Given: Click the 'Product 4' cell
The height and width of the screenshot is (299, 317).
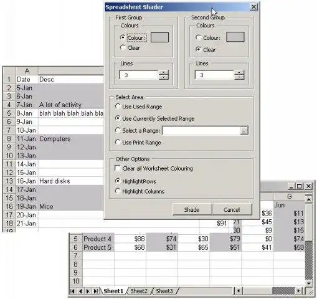Looking at the screenshot, I should tap(98, 239).
